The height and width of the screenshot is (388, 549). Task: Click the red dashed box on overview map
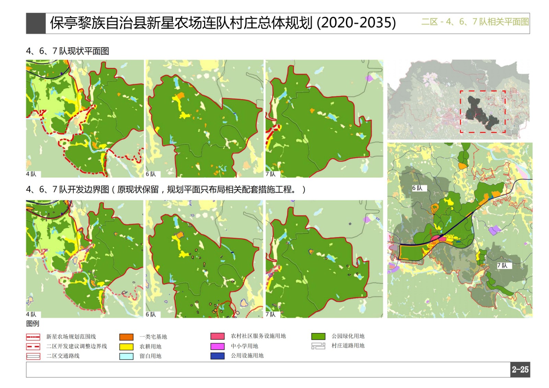(x=483, y=111)
